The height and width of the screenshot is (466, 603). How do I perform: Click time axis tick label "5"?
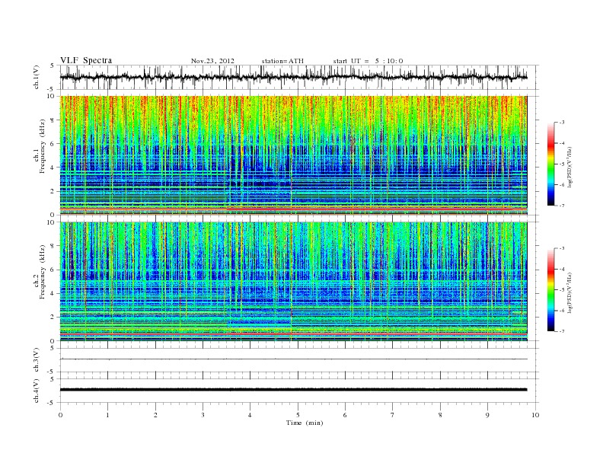pos(298,415)
